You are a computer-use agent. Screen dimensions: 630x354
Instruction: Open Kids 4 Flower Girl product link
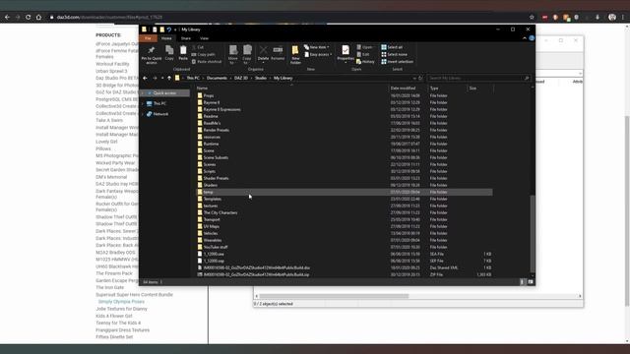coord(114,316)
